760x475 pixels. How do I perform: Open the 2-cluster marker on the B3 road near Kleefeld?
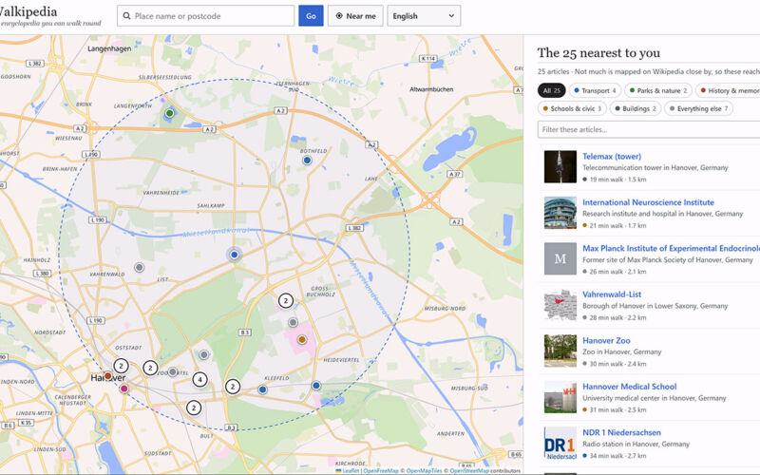click(x=233, y=387)
